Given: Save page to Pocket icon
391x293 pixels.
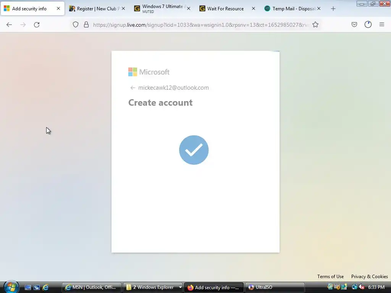Looking at the screenshot, I should tap(354, 24).
